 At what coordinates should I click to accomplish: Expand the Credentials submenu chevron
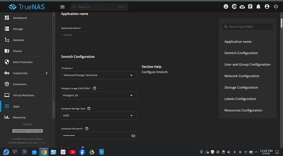47,73
